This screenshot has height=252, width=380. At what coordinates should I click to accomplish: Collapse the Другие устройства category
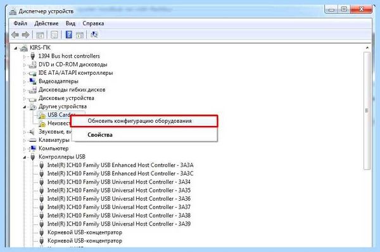click(x=25, y=107)
